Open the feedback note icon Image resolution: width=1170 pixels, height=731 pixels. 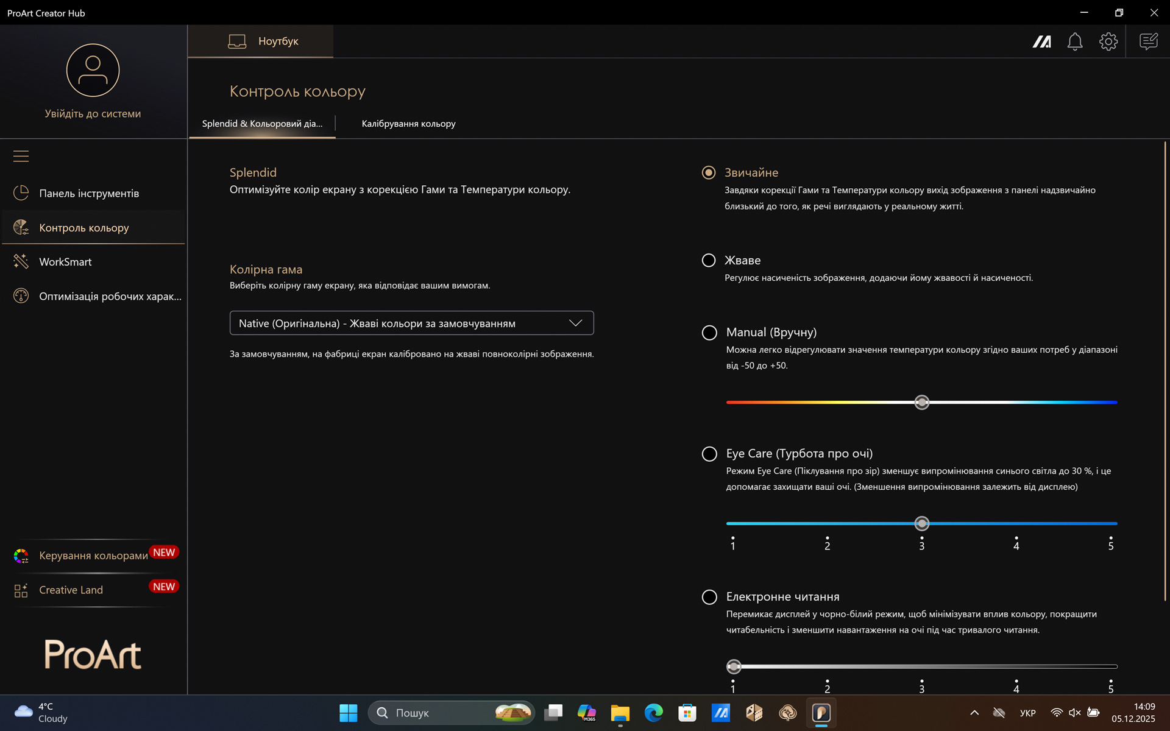pos(1149,41)
